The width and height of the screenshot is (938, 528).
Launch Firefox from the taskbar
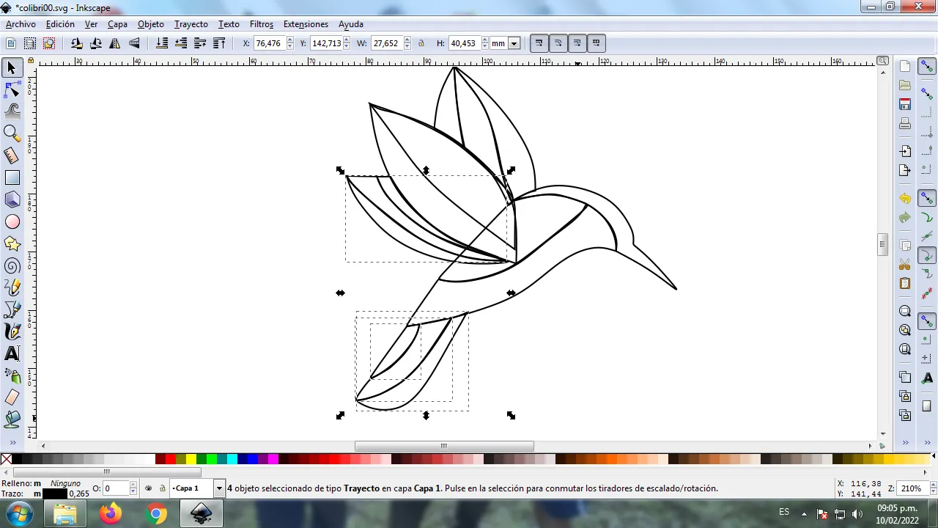click(x=111, y=514)
